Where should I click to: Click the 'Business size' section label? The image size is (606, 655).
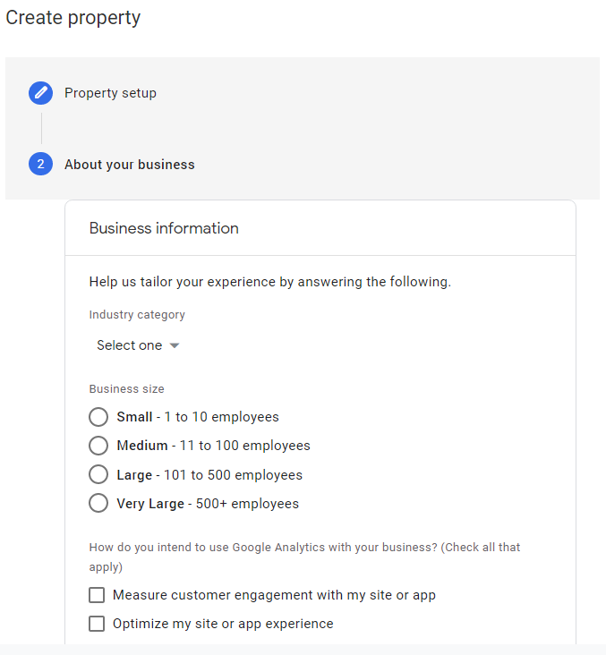click(x=126, y=389)
